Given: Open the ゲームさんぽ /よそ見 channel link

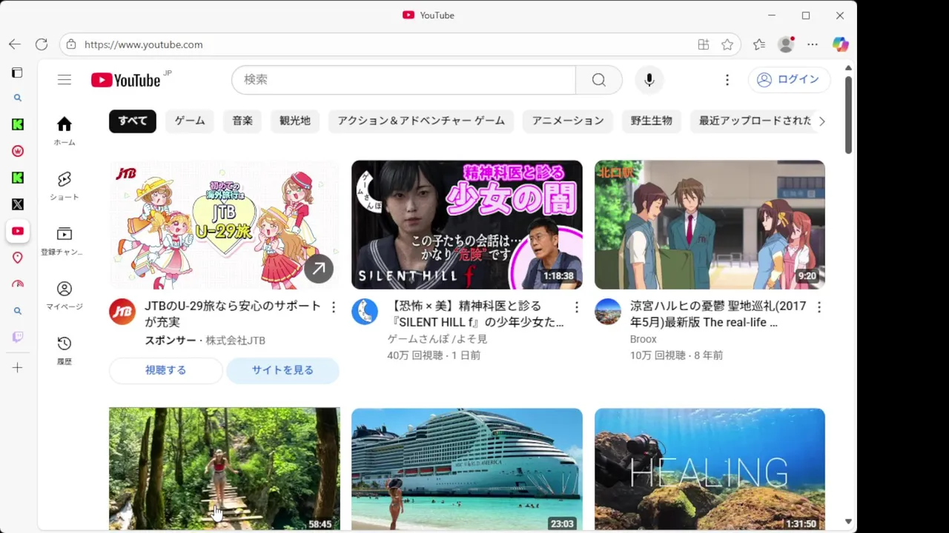Looking at the screenshot, I should pos(437,339).
